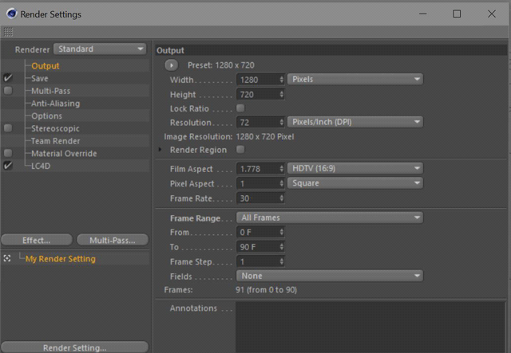Click the Film Aspect stepper arrows

point(282,169)
